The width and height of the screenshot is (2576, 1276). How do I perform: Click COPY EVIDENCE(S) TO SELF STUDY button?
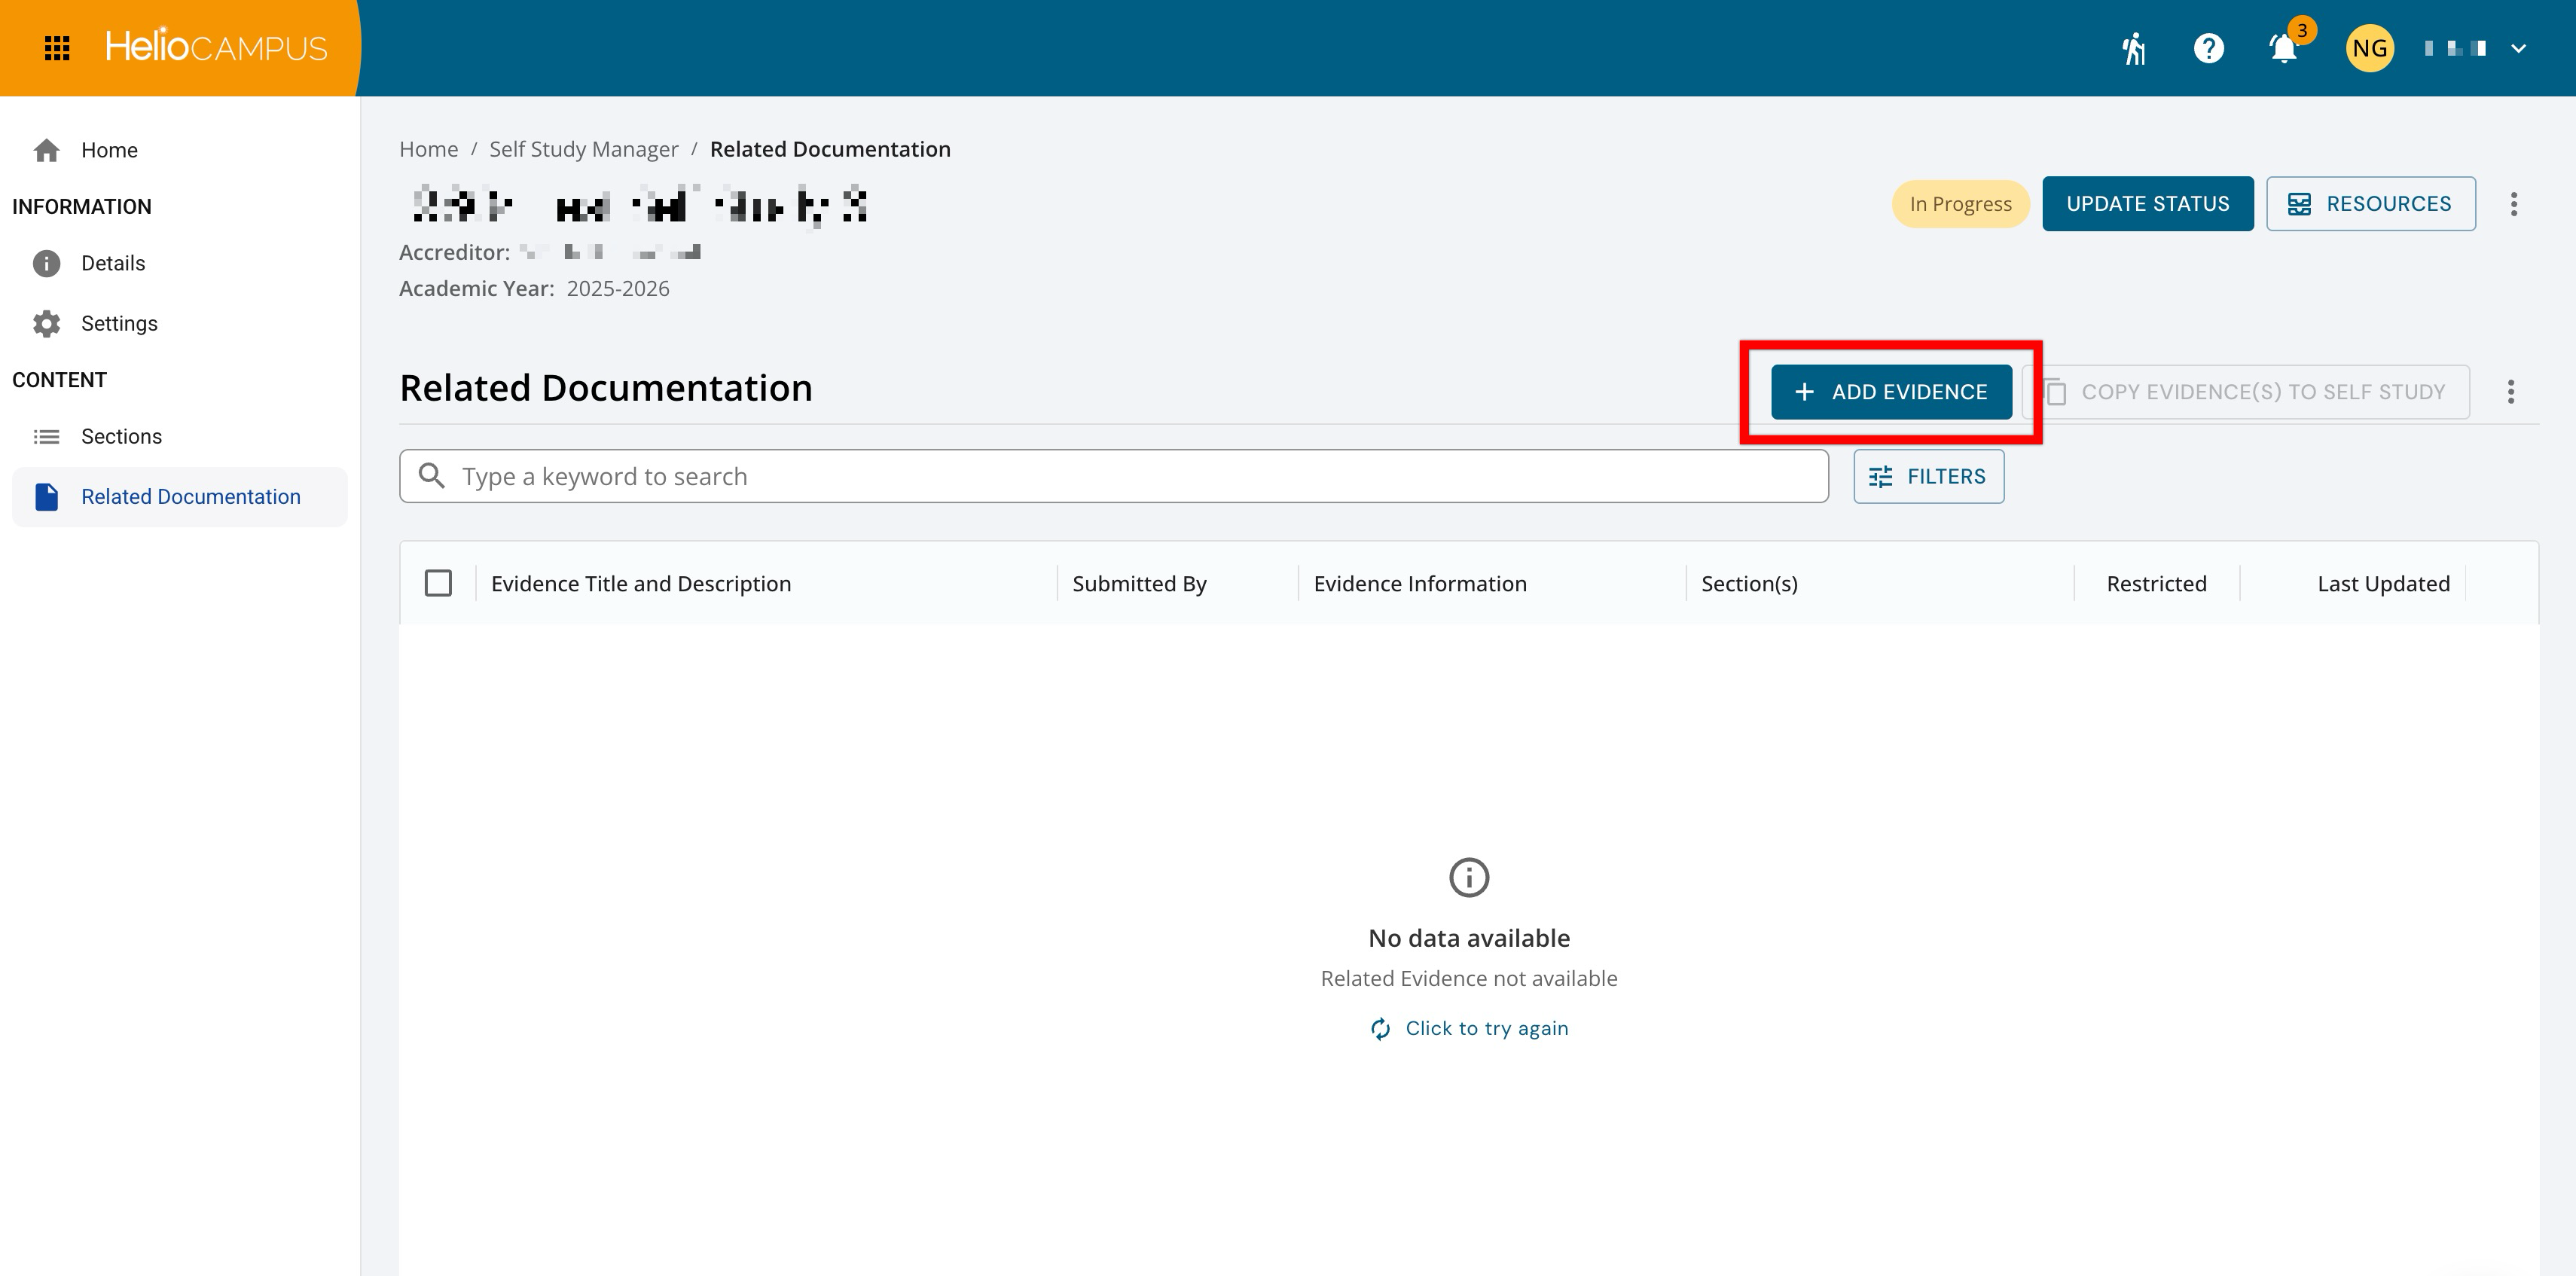point(2246,392)
